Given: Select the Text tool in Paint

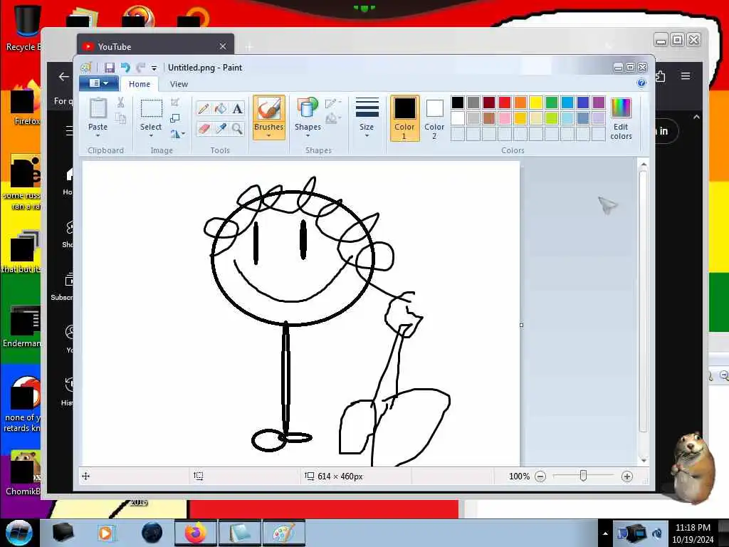Looking at the screenshot, I should point(238,108).
